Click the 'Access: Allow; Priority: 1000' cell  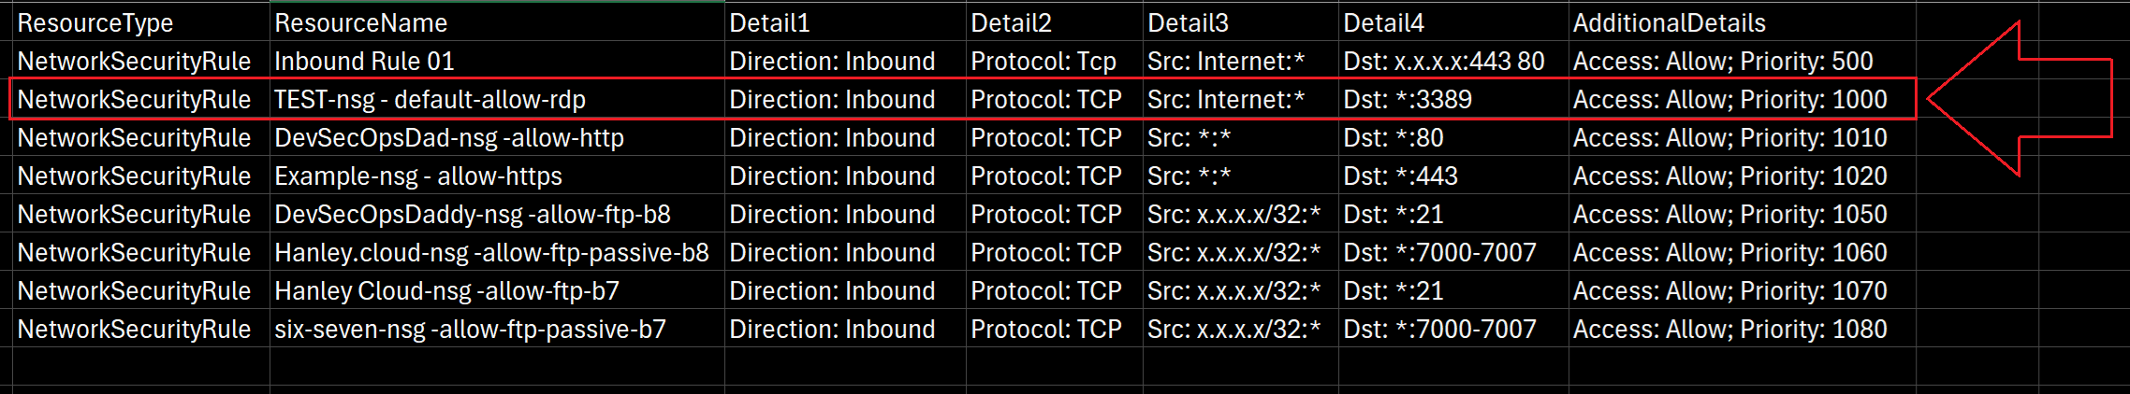1729,99
